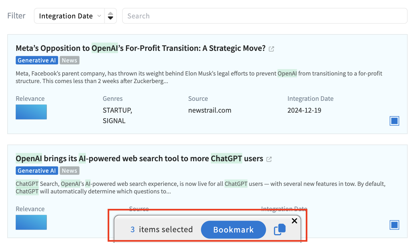415x243 pixels.
Task: Click the 2024-12-19 integration date
Action: point(304,110)
